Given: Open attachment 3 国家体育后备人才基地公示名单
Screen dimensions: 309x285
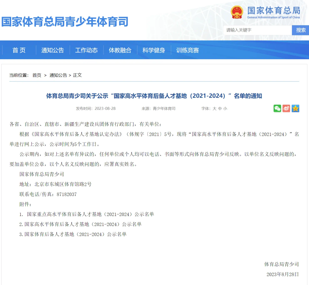Looking at the screenshot, I should [x=73, y=234].
